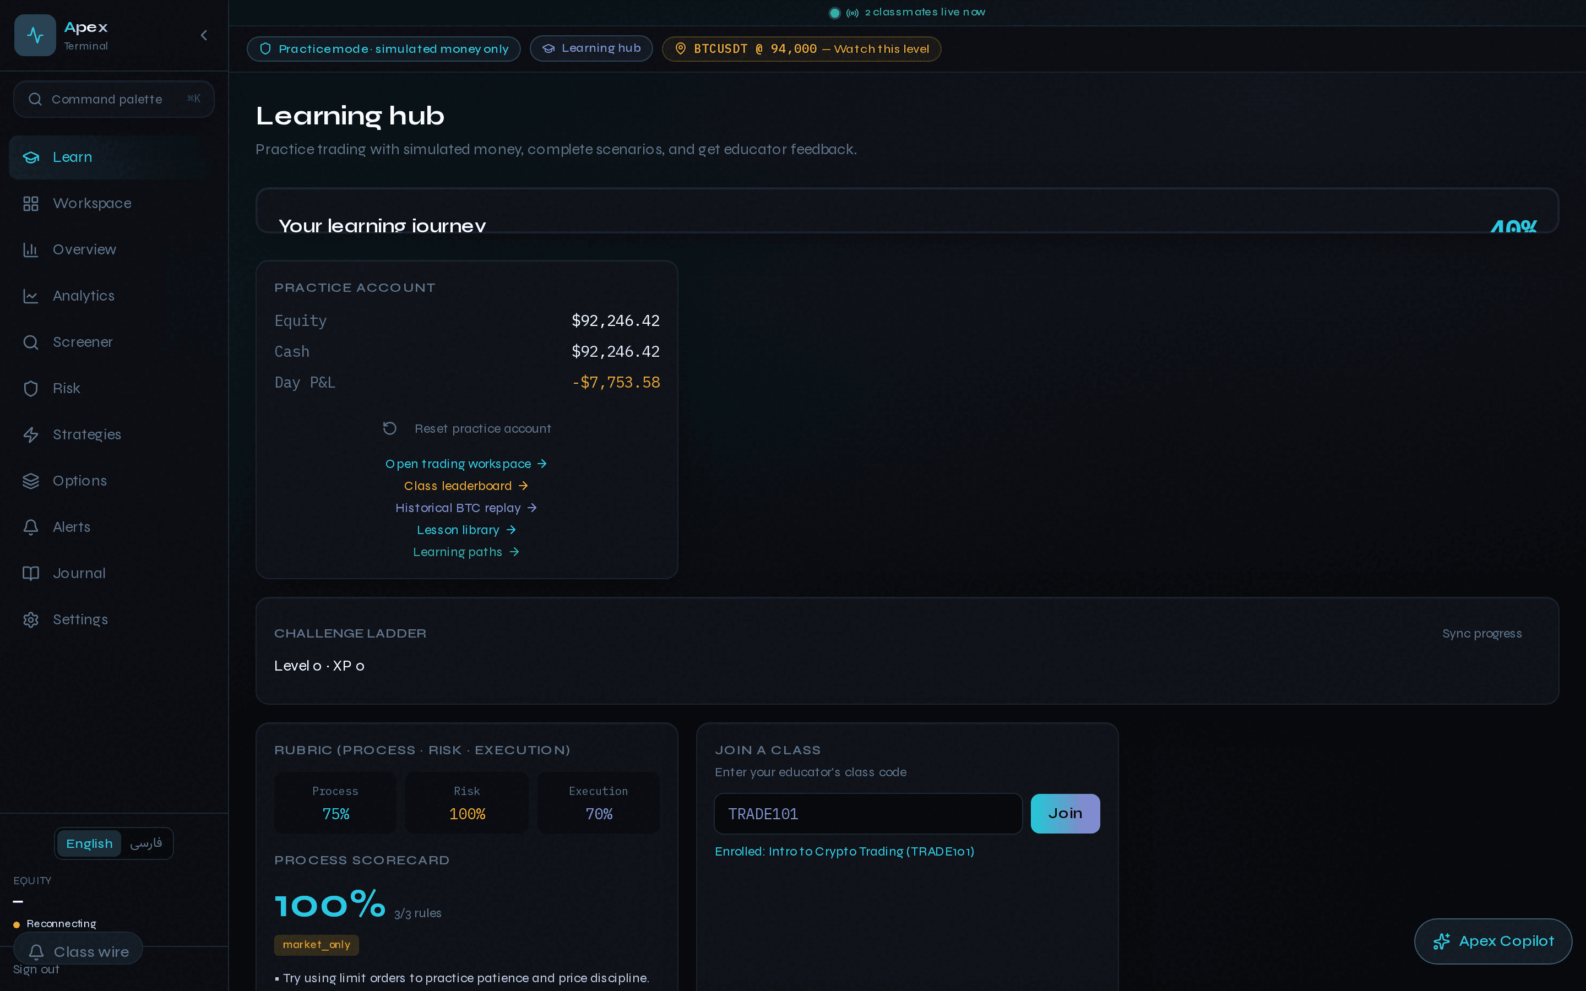The image size is (1586, 991).
Task: Switch language to English
Action: pyautogui.click(x=89, y=843)
